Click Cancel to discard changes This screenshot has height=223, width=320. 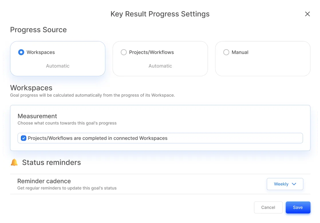pyautogui.click(x=268, y=208)
